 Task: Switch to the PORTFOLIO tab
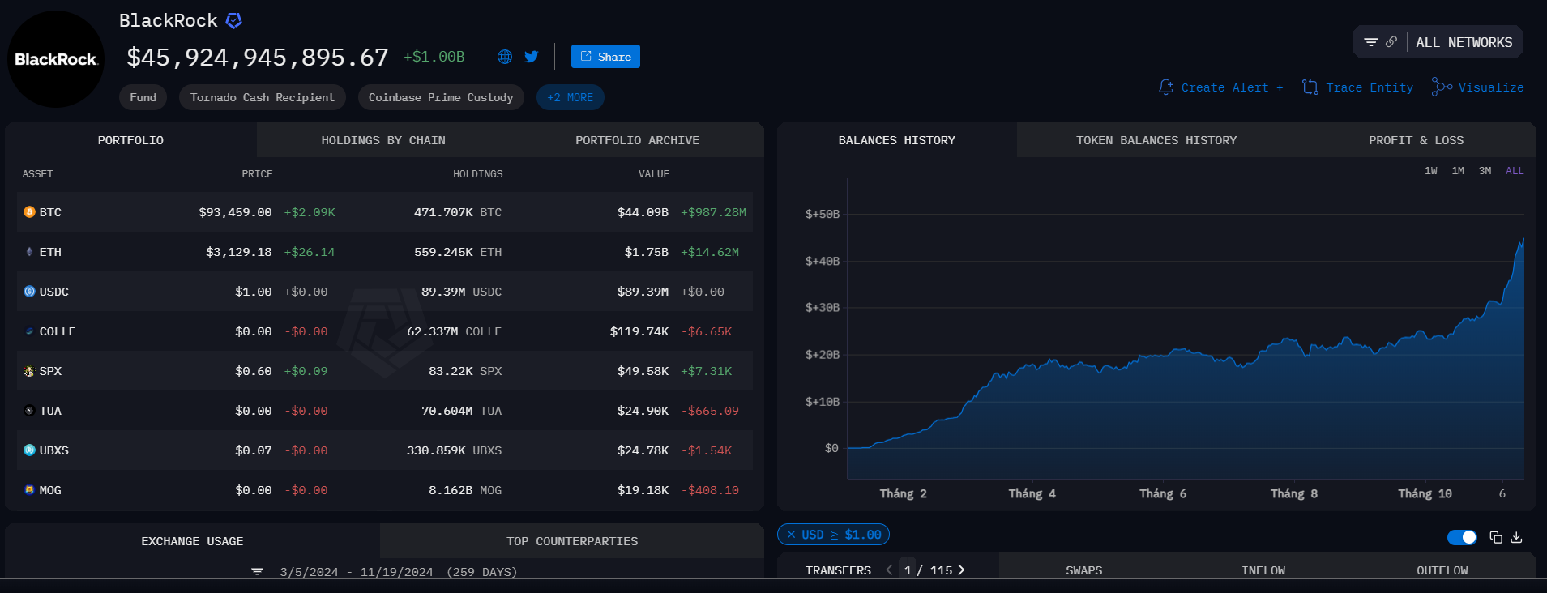(x=130, y=140)
